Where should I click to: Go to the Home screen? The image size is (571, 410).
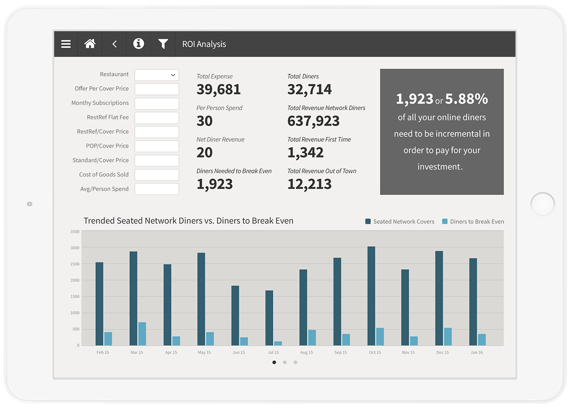[90, 44]
